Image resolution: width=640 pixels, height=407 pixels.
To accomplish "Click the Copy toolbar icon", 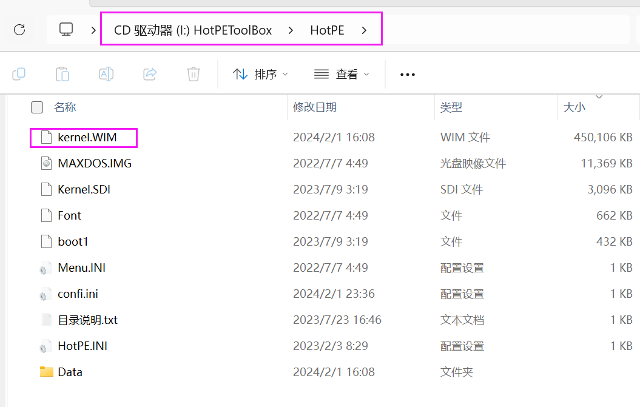I will [x=19, y=74].
